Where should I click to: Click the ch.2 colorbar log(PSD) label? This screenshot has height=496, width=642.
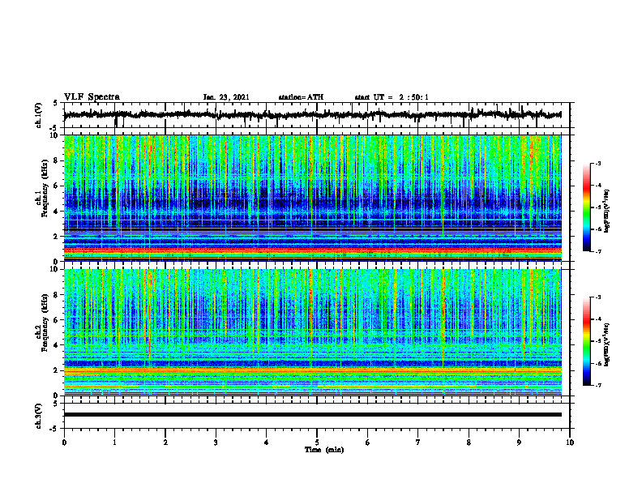pos(606,344)
